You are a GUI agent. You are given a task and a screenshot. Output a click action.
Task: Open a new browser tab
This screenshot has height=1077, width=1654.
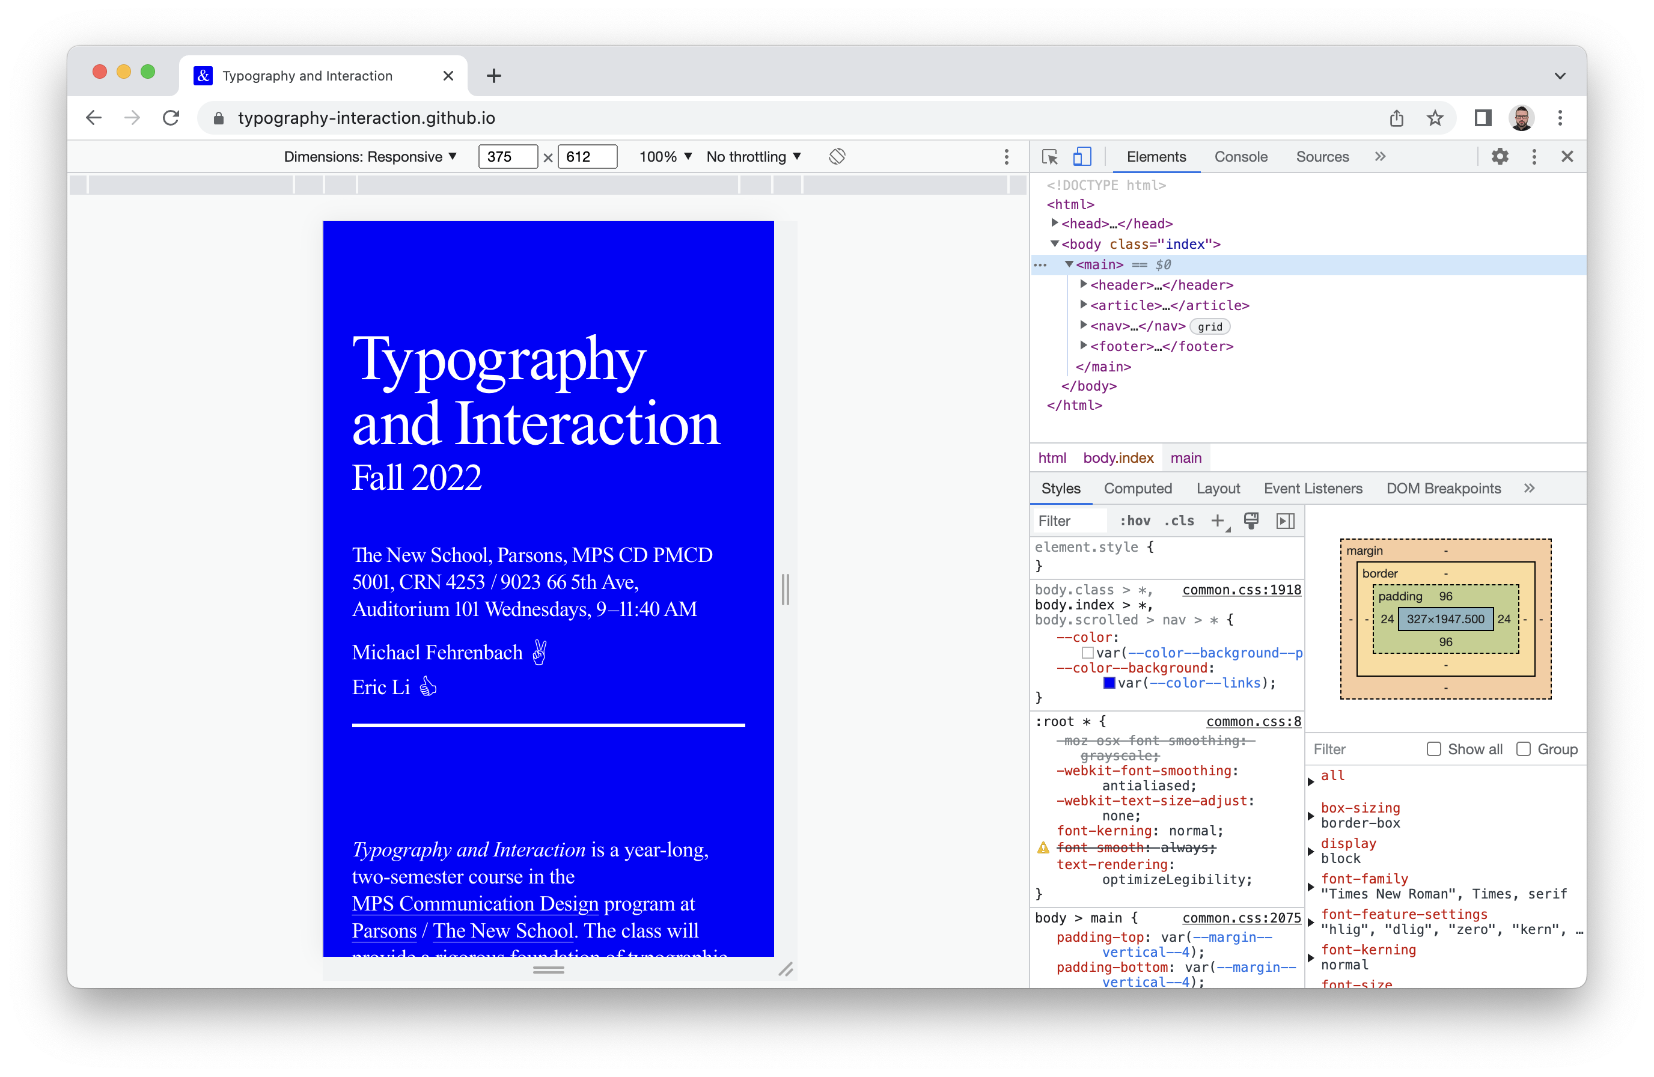coord(493,76)
